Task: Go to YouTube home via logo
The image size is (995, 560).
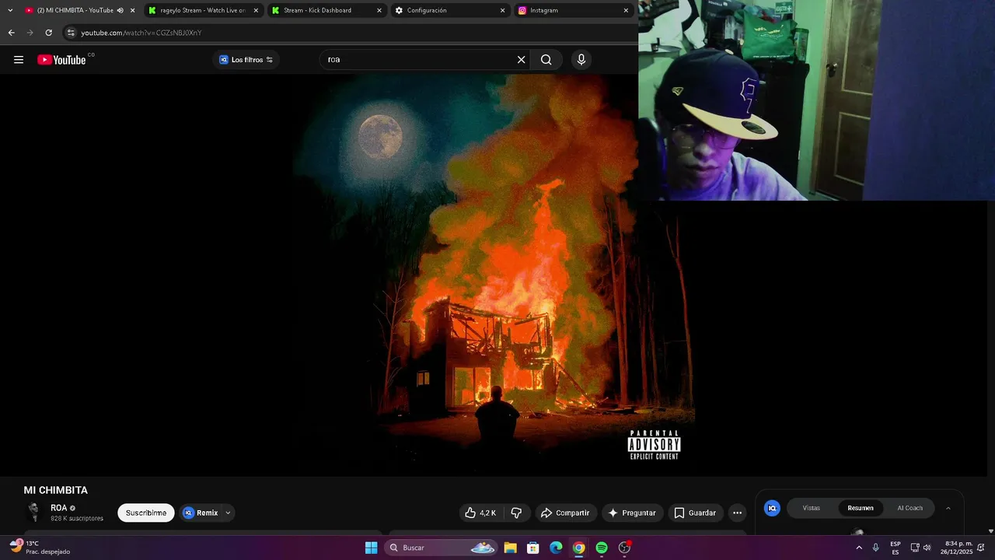Action: pos(61,60)
